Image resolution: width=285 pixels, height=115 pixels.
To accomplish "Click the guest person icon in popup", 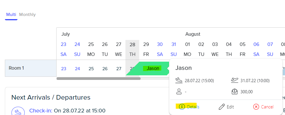I will point(179,92).
